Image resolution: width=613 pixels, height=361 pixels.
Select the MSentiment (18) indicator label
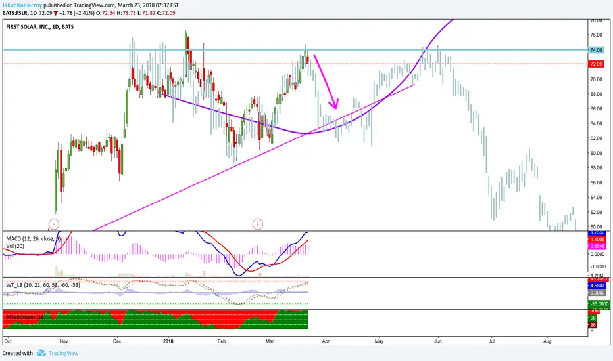[26, 317]
